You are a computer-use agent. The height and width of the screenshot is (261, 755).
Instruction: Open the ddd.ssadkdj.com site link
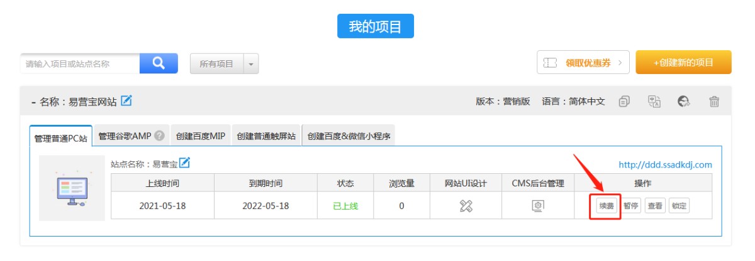pyautogui.click(x=665, y=165)
